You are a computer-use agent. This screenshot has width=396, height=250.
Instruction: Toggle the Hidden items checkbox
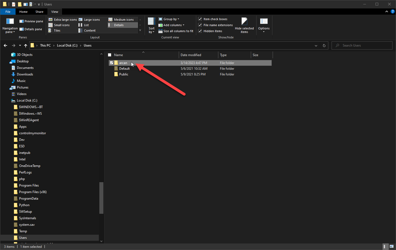coord(200,31)
